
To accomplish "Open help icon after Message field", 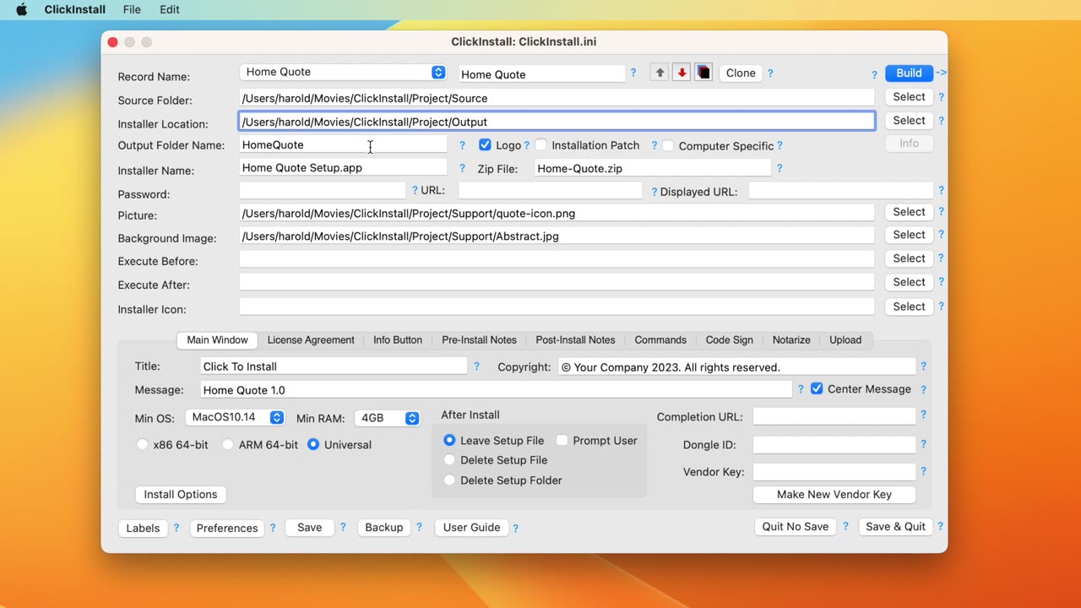I will click(801, 389).
